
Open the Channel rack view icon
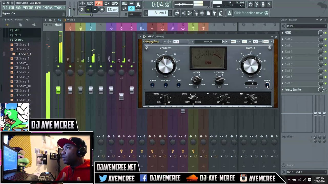[183, 13]
